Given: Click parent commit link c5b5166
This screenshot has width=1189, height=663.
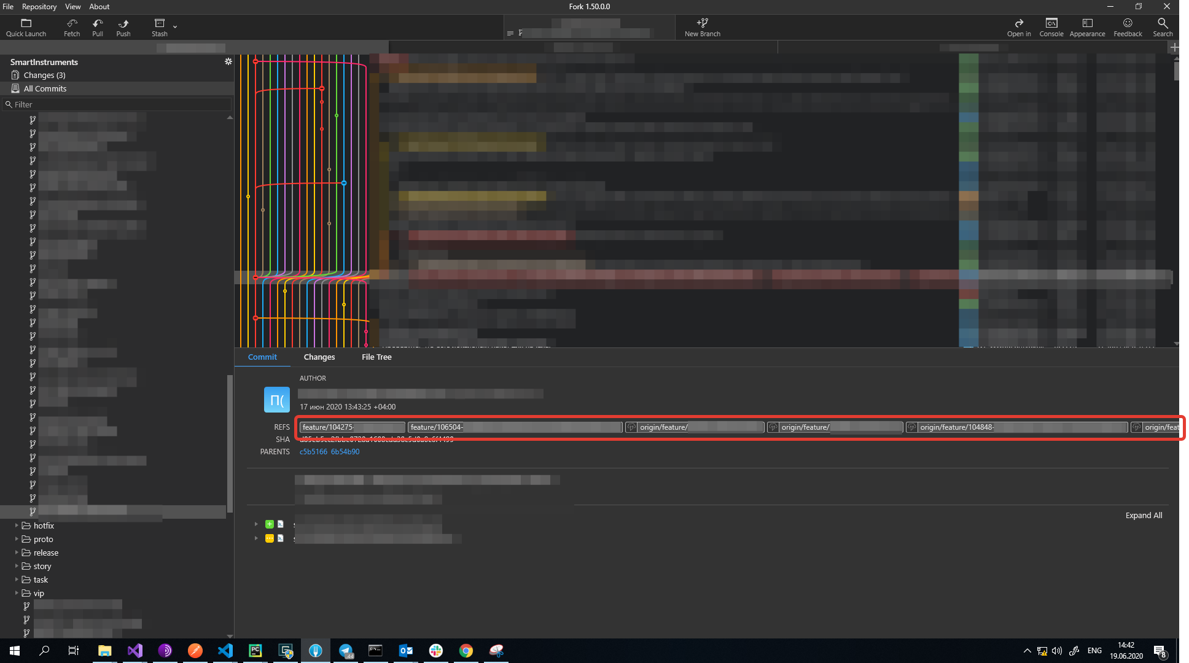Looking at the screenshot, I should pyautogui.click(x=313, y=451).
